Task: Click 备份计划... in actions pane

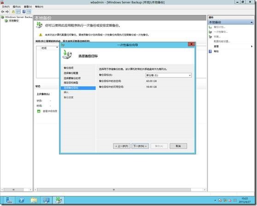Action: point(220,27)
